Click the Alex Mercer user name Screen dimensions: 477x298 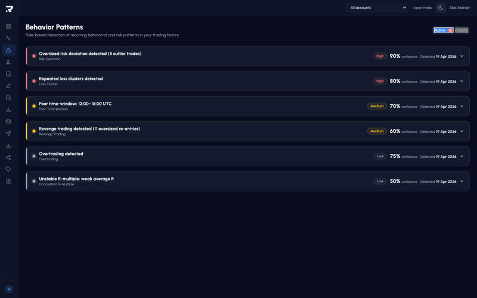pyautogui.click(x=459, y=8)
